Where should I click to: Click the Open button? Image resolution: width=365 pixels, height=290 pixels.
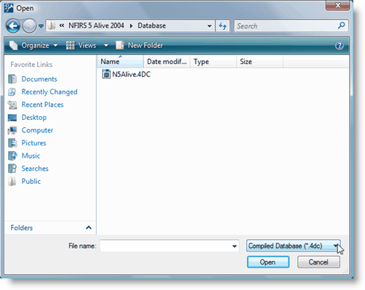tap(268, 262)
